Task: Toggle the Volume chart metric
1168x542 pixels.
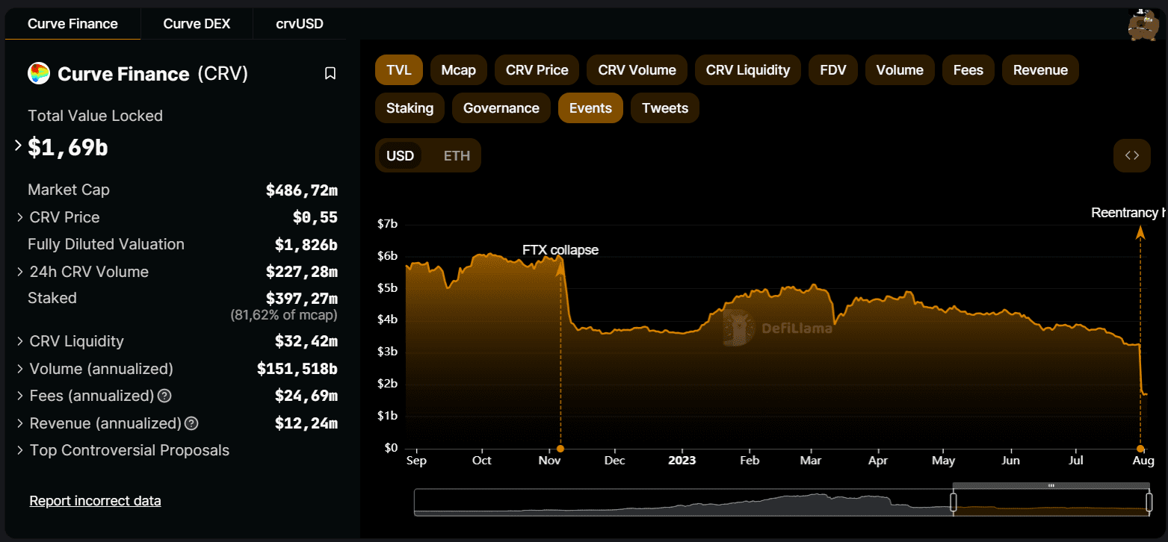Action: coord(900,70)
